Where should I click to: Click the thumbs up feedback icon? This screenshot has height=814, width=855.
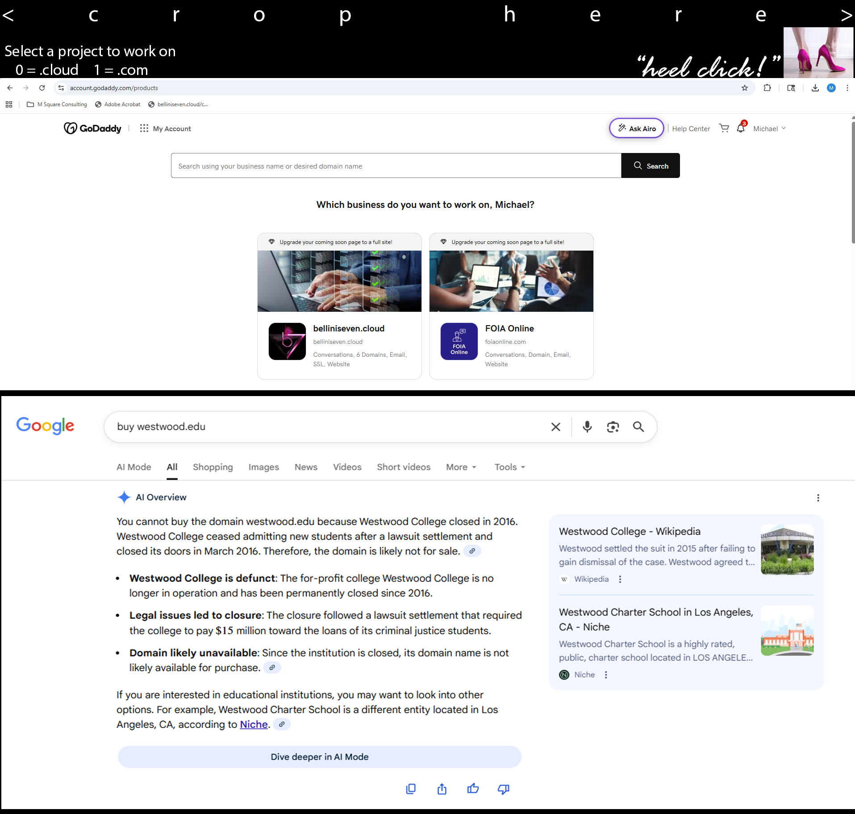tap(473, 789)
